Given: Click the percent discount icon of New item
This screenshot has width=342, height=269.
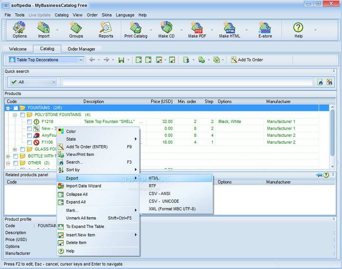Looking at the screenshot, I should (36, 129).
